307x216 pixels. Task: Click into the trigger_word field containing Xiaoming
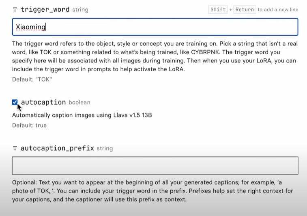click(x=155, y=27)
